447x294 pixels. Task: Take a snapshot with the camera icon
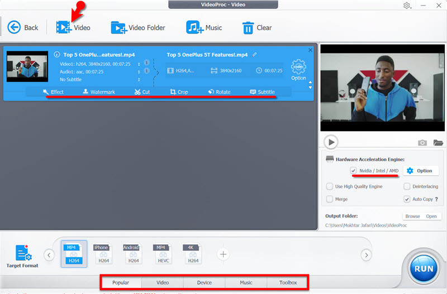[422, 143]
